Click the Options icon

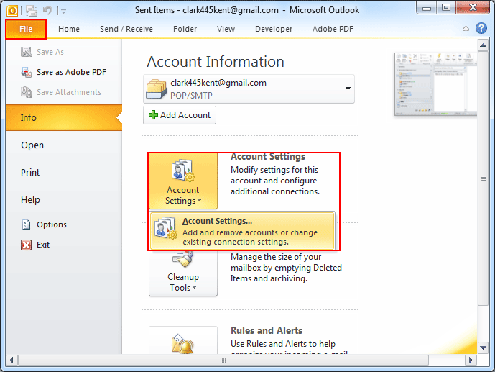click(26, 224)
